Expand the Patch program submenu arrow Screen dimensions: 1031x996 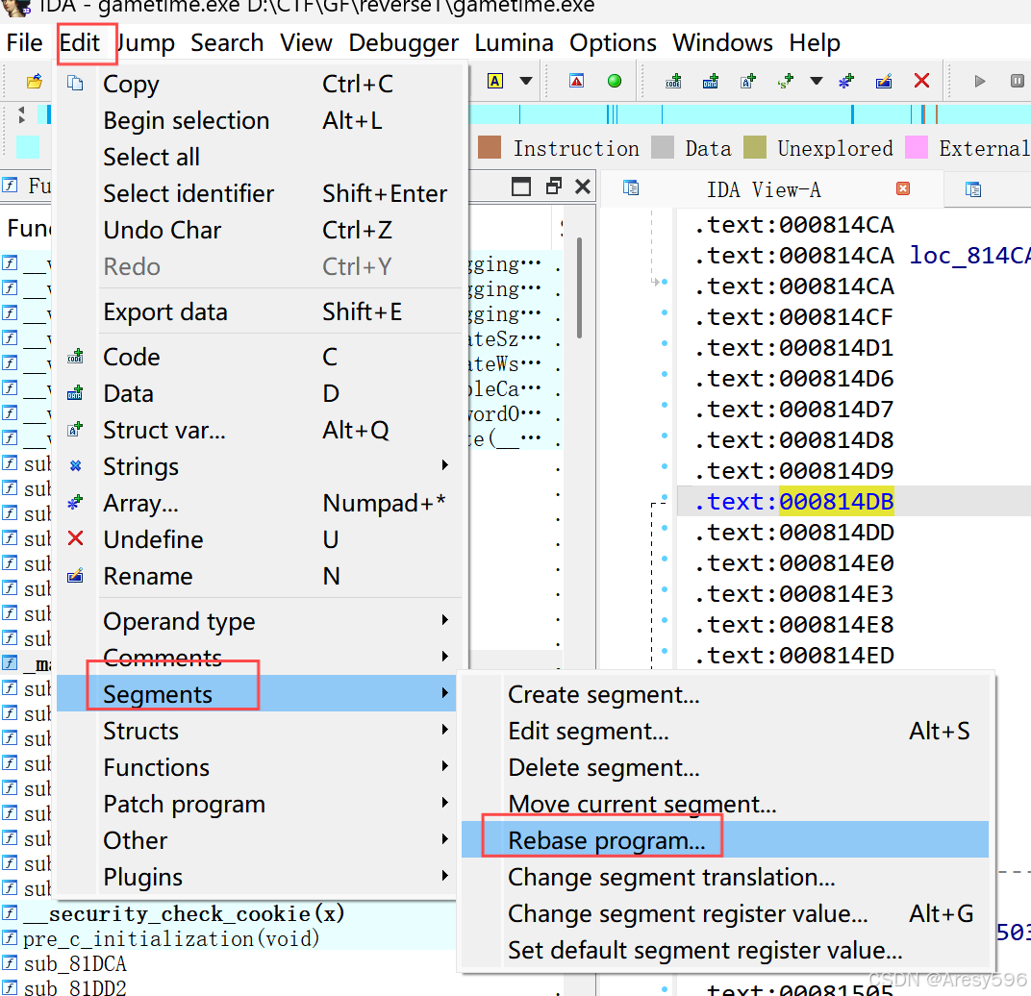click(x=445, y=803)
